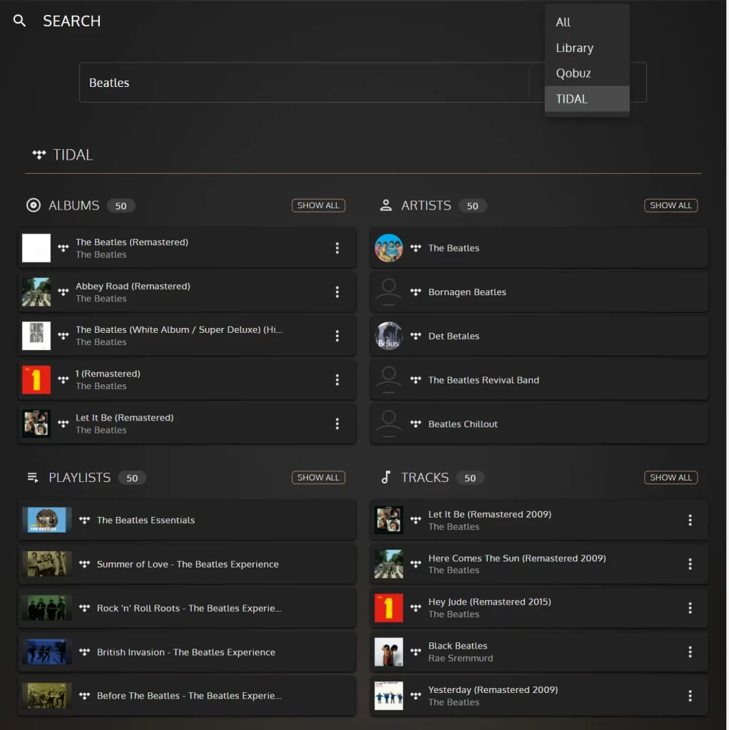This screenshot has width=729, height=730.
Task: Open The Beatles Essentials playlist thumbnail
Action: tap(46, 520)
